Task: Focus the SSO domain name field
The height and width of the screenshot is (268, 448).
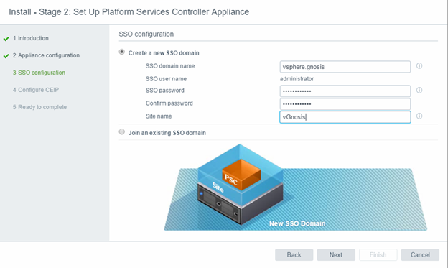Action: click(345, 67)
